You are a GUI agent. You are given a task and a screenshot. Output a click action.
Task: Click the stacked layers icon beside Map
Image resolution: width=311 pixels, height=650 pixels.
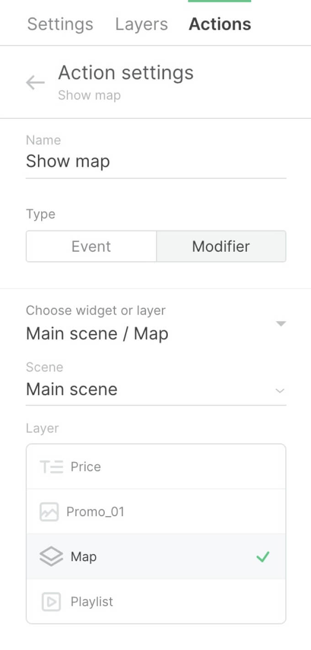[x=51, y=557]
